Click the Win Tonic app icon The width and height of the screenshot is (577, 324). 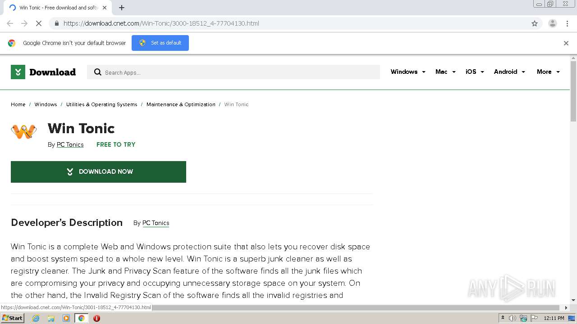click(24, 131)
